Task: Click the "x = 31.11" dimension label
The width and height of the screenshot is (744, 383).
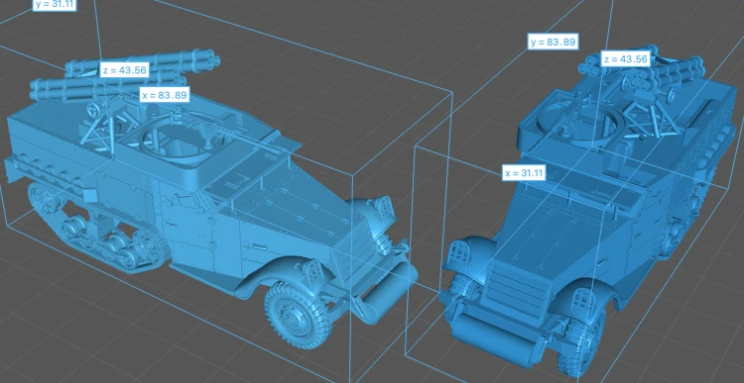Action: pos(524,173)
